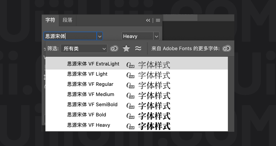This screenshot has width=276, height=146.
Task: Click 字体样式 preview in the Light row
Action: (154, 75)
